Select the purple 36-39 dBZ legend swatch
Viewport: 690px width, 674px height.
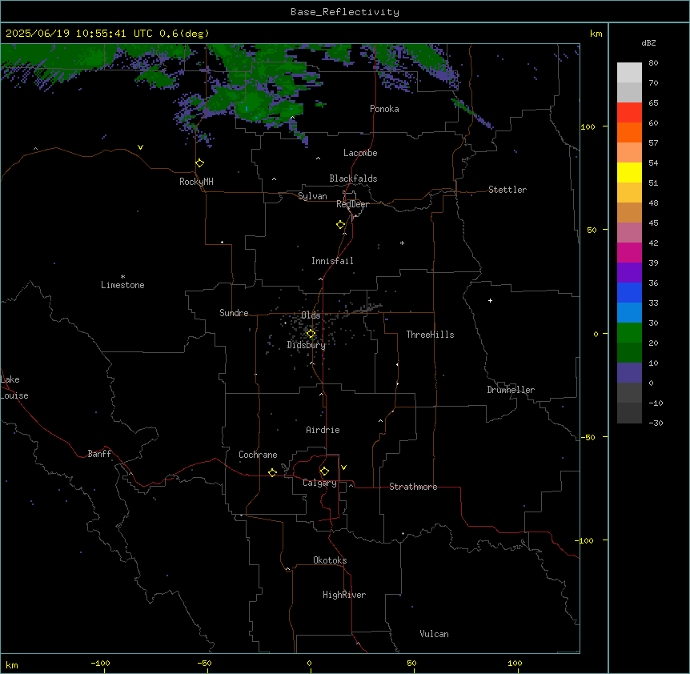[x=629, y=273]
